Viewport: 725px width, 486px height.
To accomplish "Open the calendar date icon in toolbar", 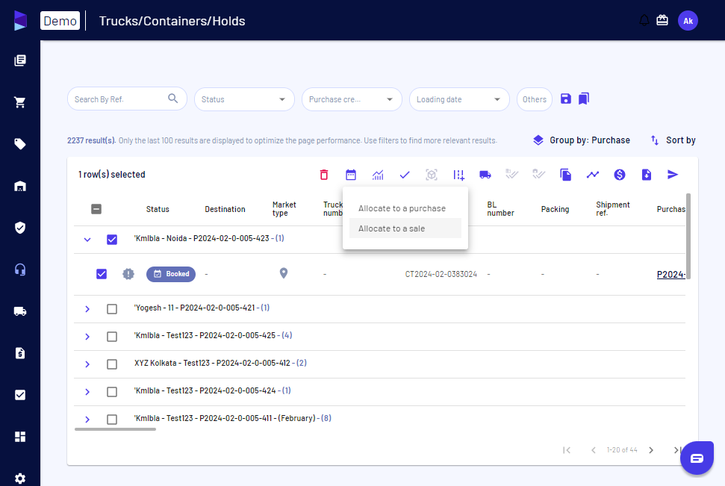I will click(x=351, y=175).
